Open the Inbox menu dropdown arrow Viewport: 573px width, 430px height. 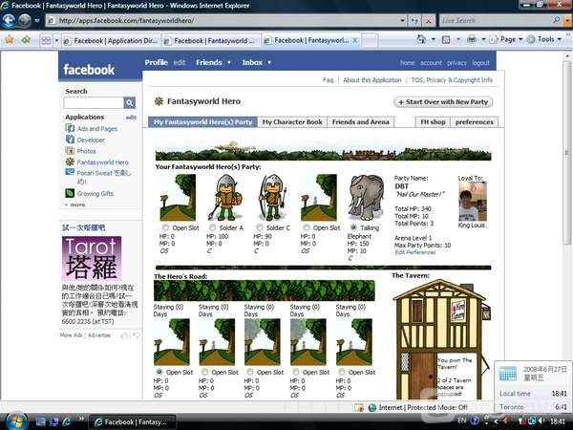click(269, 62)
